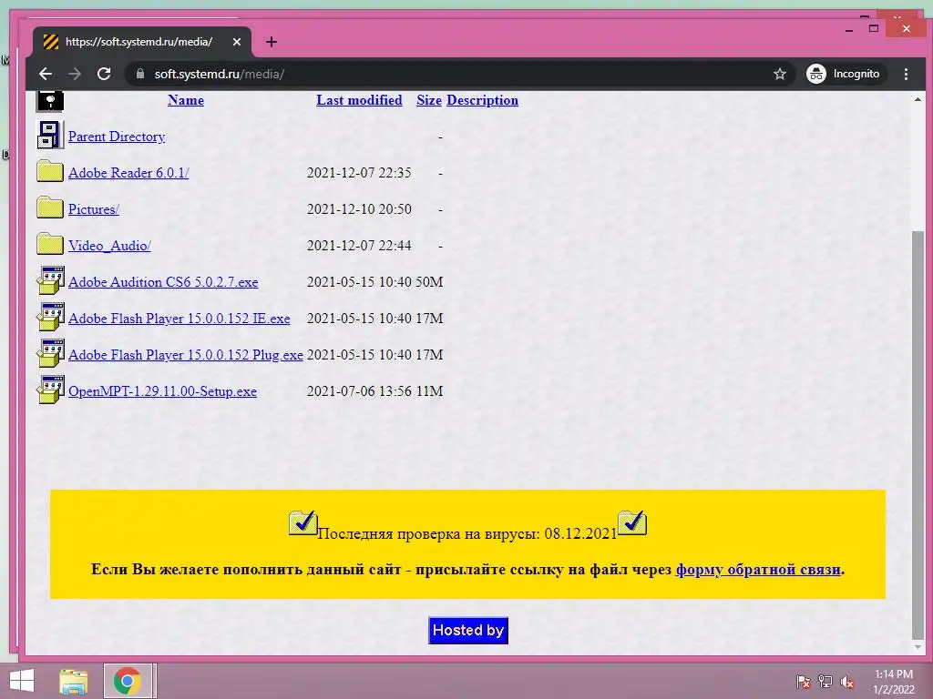This screenshot has width=933, height=699.
Task: Minimize the Chrome window
Action: pos(849,29)
